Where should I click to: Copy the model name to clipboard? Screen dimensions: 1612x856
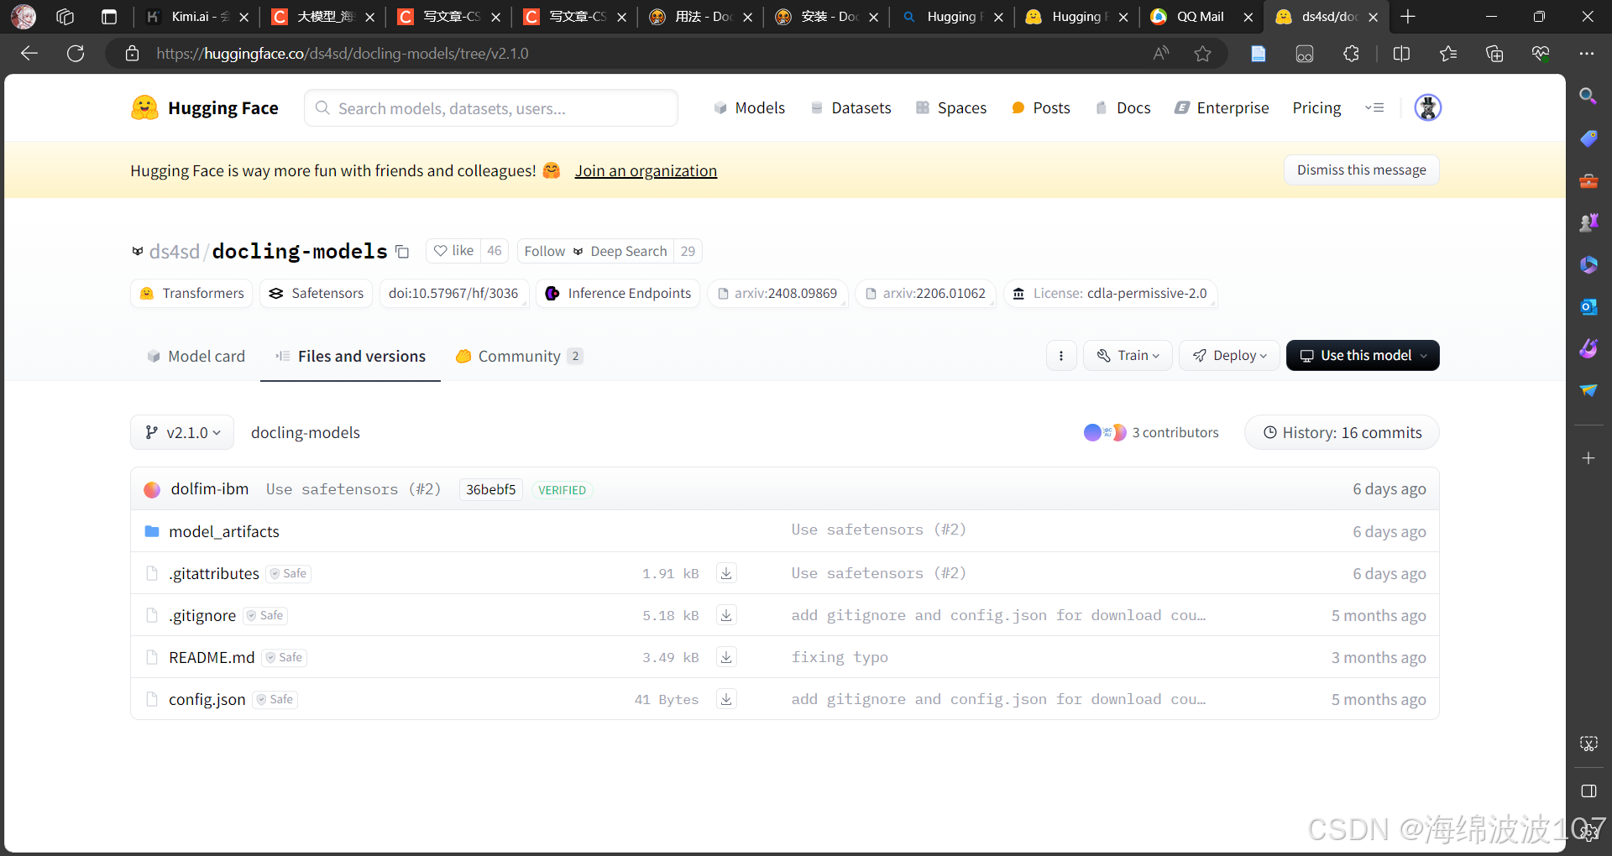click(x=402, y=252)
